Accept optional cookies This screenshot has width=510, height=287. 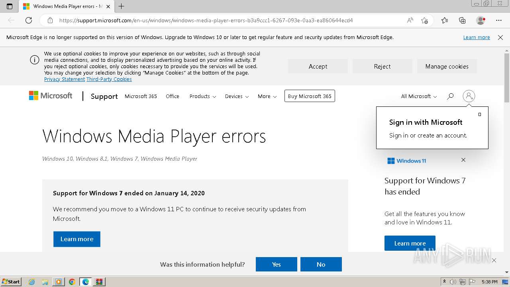pyautogui.click(x=318, y=66)
